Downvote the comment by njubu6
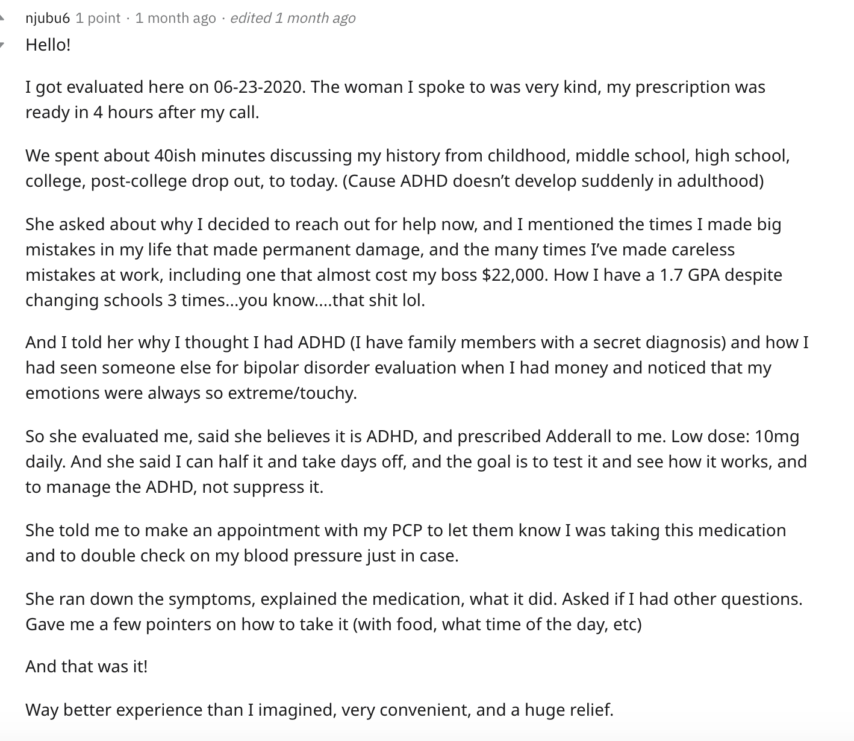This screenshot has height=741, width=854. tap(2, 45)
